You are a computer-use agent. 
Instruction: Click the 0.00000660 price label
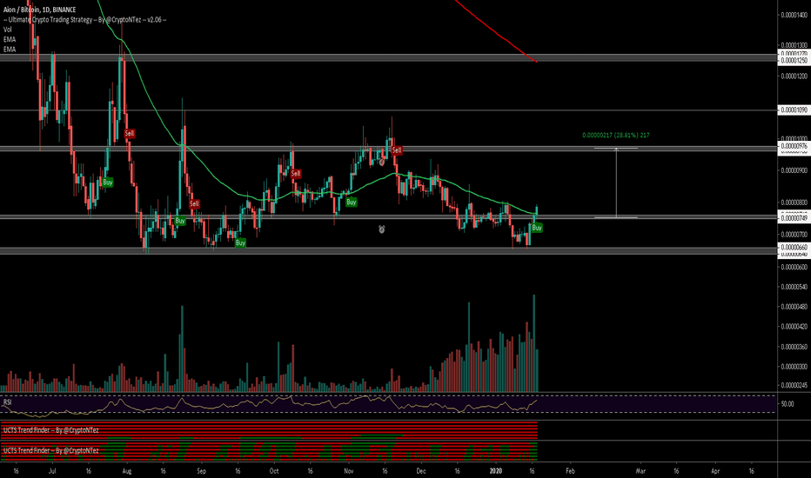tap(794, 248)
